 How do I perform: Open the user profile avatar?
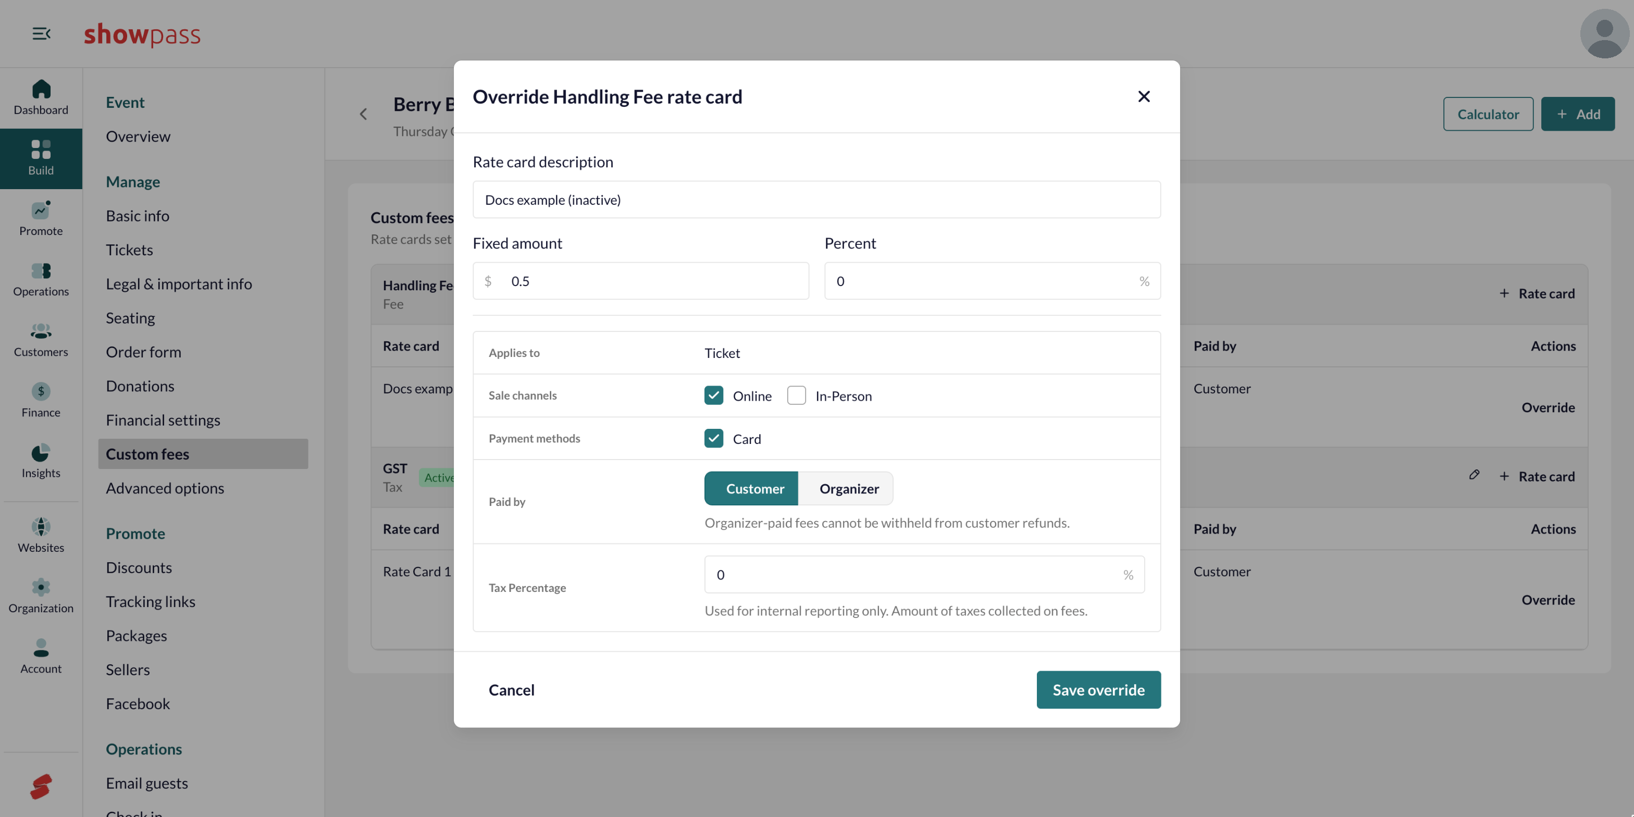click(1604, 34)
